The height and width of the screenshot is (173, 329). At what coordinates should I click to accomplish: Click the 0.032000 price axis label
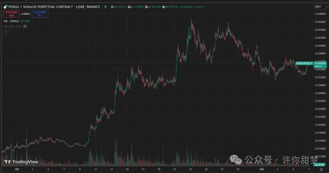(x=320, y=77)
